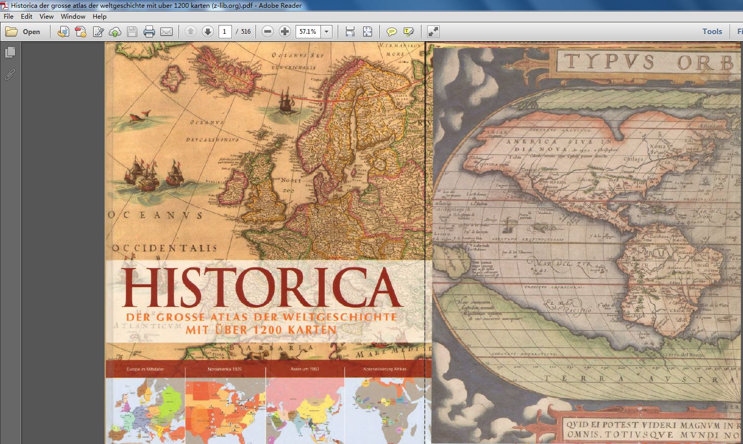Click the 'Europa im Mittelalter' map label

(145, 369)
